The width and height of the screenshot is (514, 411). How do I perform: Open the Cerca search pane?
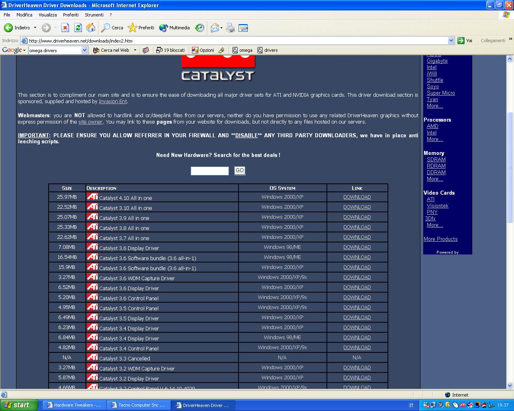pos(112,28)
